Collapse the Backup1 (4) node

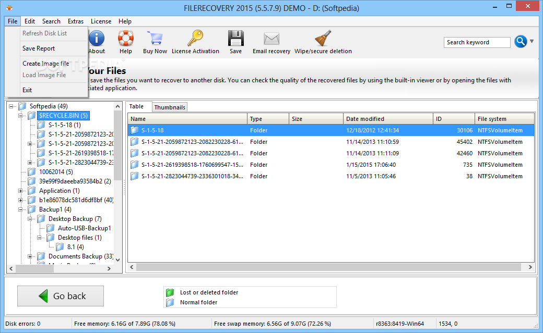(20, 209)
